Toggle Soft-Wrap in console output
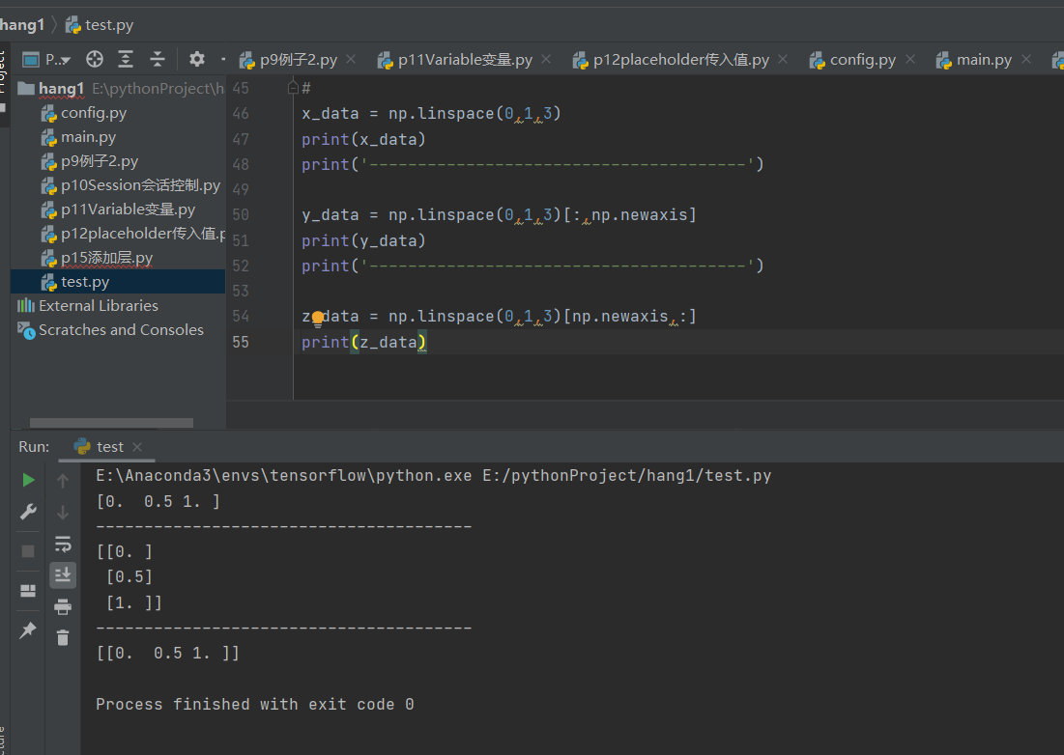 pyautogui.click(x=63, y=544)
